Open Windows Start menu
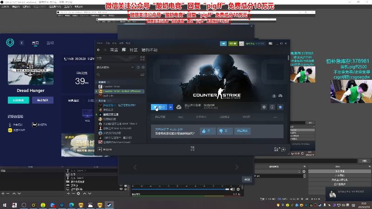372x209 pixels. (5, 205)
